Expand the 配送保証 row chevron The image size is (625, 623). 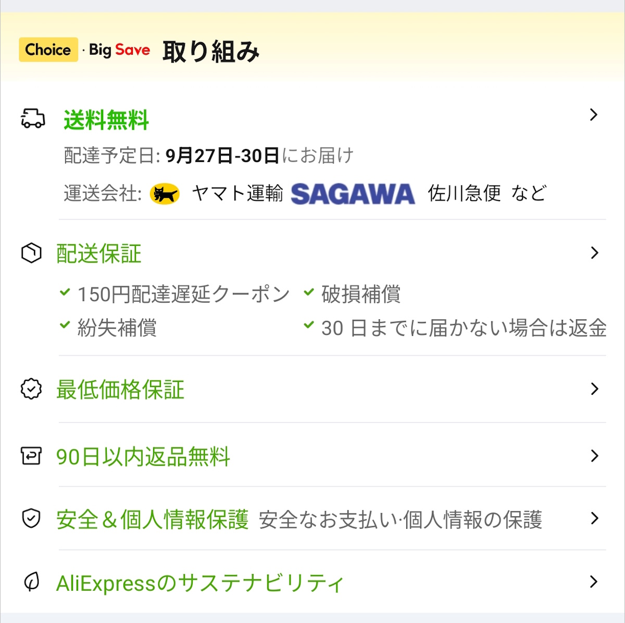(x=594, y=253)
